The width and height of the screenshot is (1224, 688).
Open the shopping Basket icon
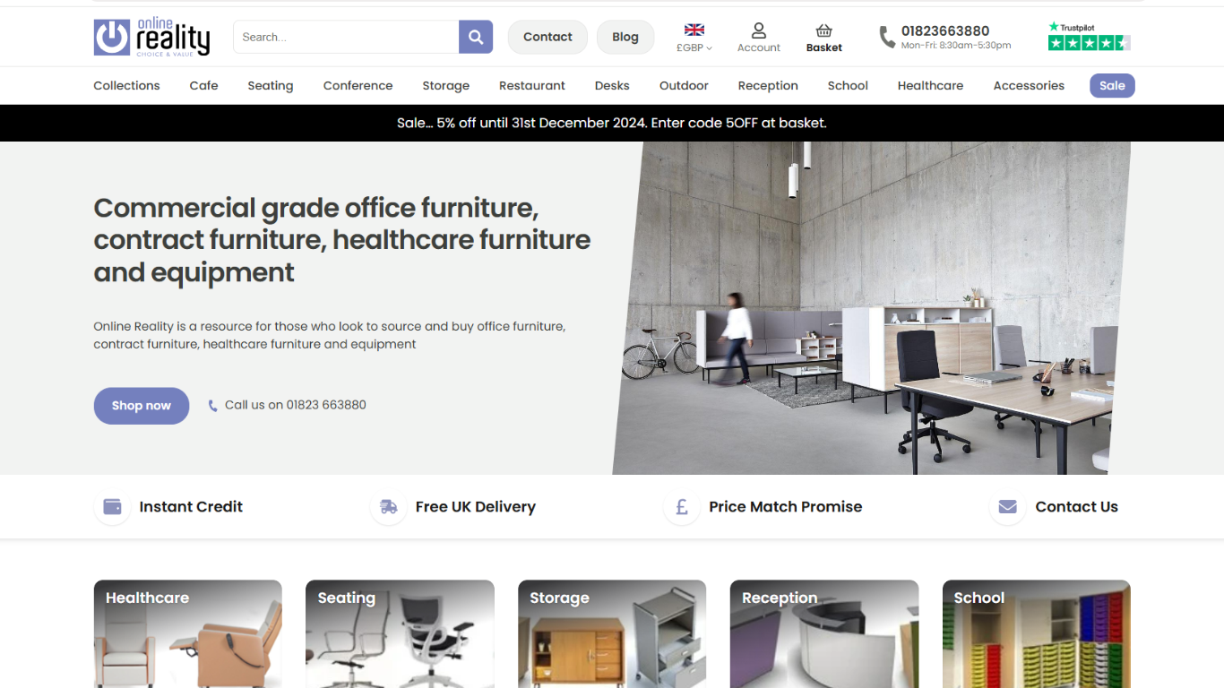tap(823, 30)
